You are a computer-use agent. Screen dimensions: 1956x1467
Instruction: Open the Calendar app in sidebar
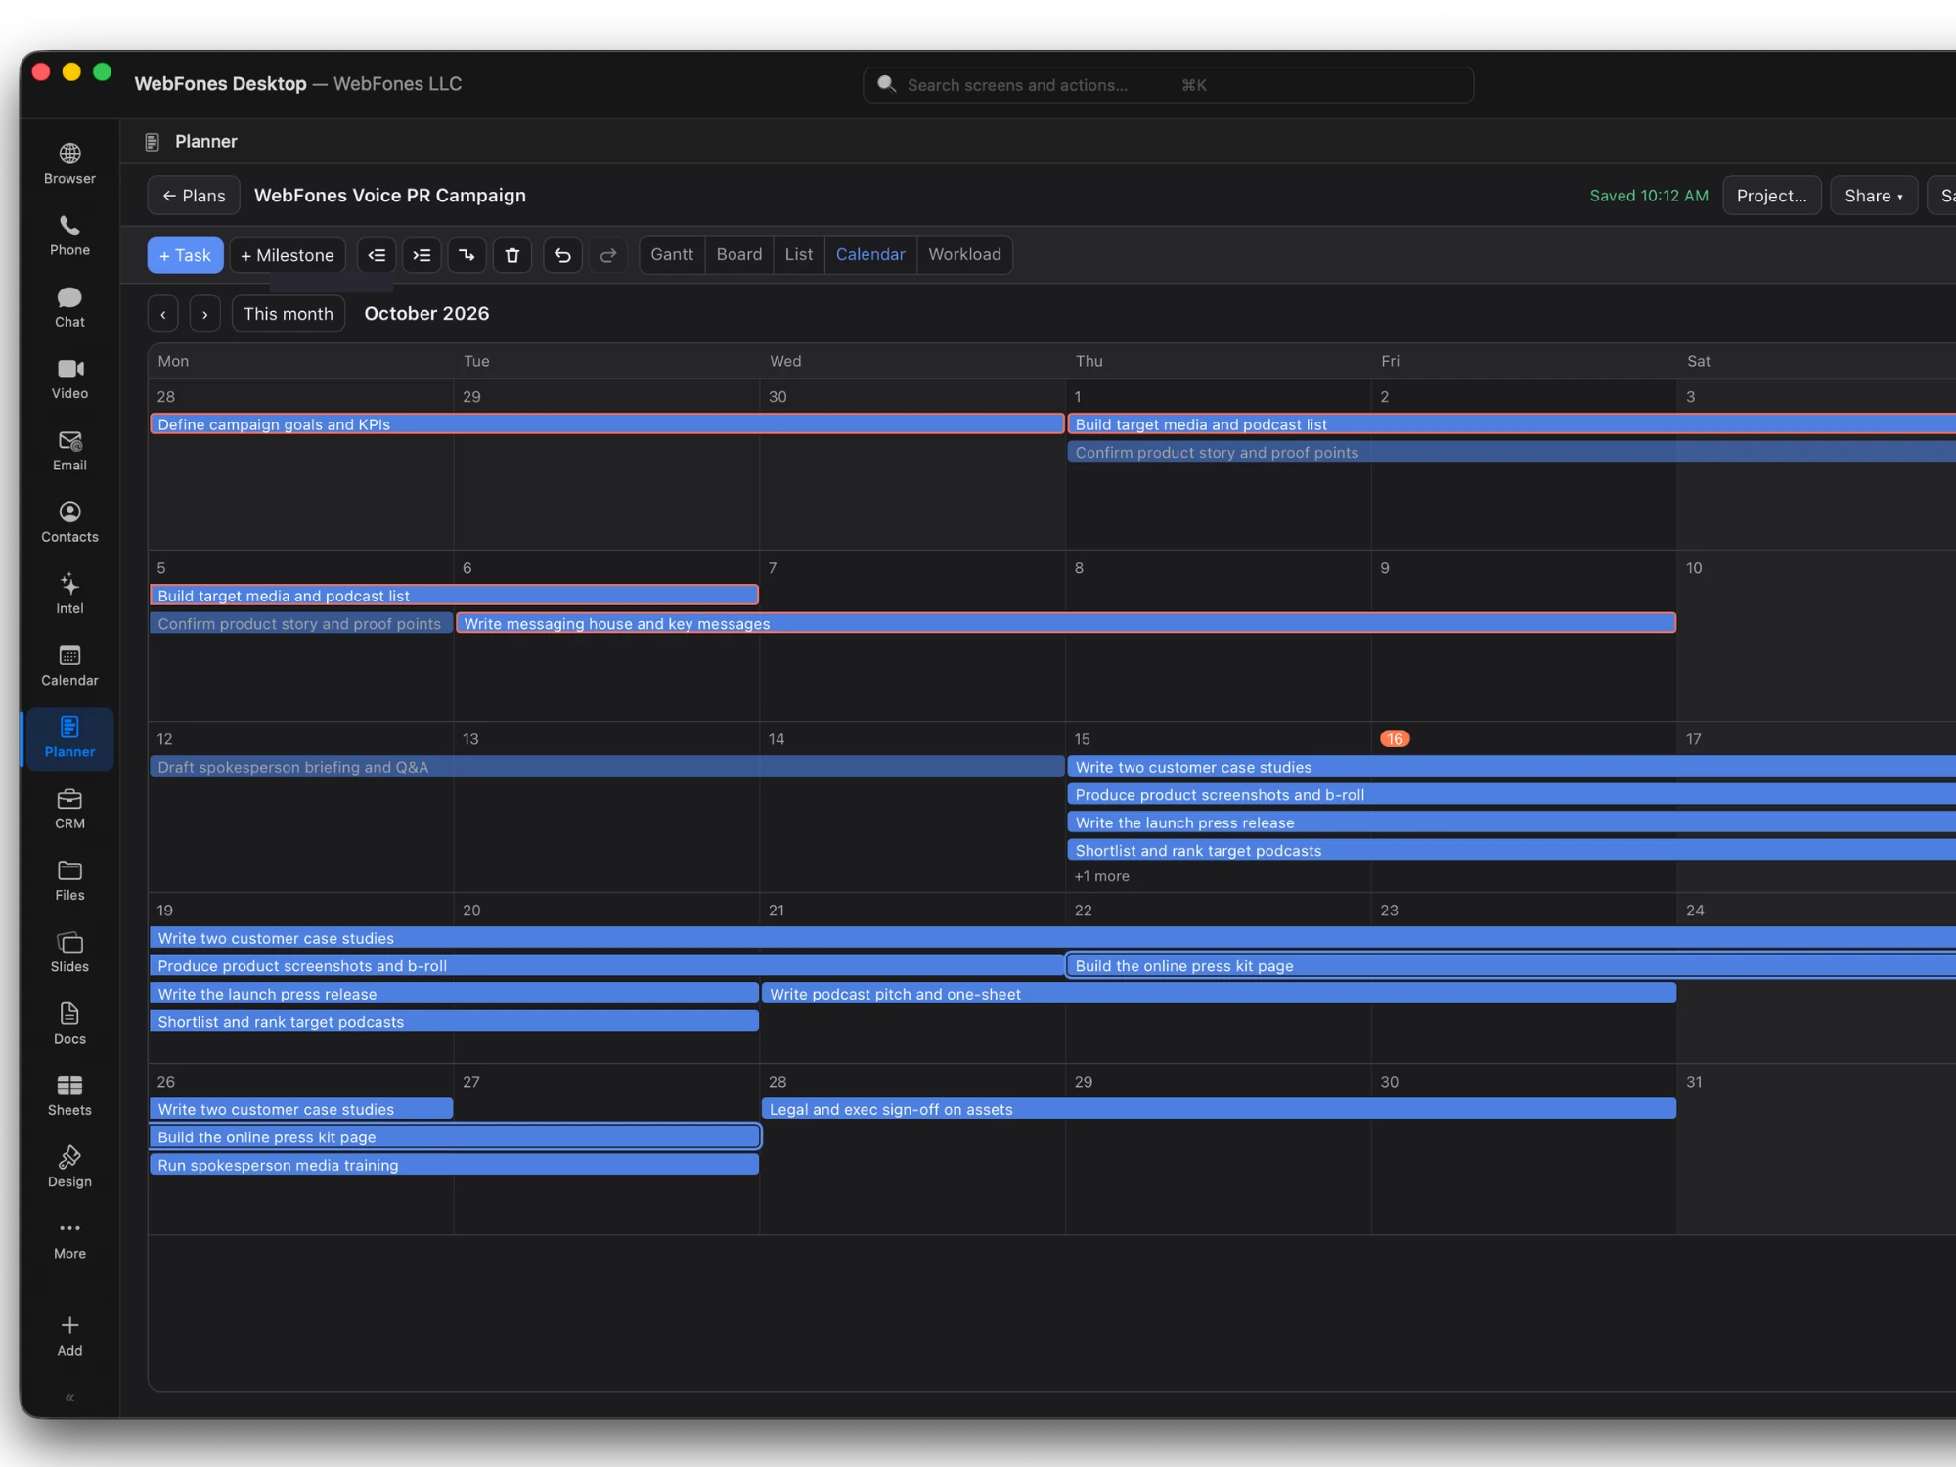(x=69, y=665)
